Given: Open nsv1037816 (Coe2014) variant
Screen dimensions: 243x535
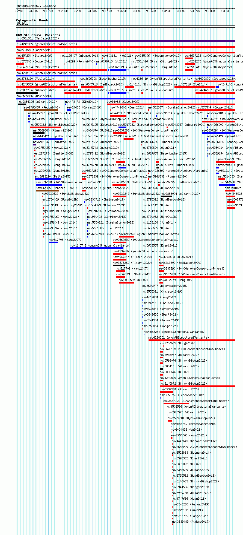Looking at the screenshot, I should click(191, 84).
